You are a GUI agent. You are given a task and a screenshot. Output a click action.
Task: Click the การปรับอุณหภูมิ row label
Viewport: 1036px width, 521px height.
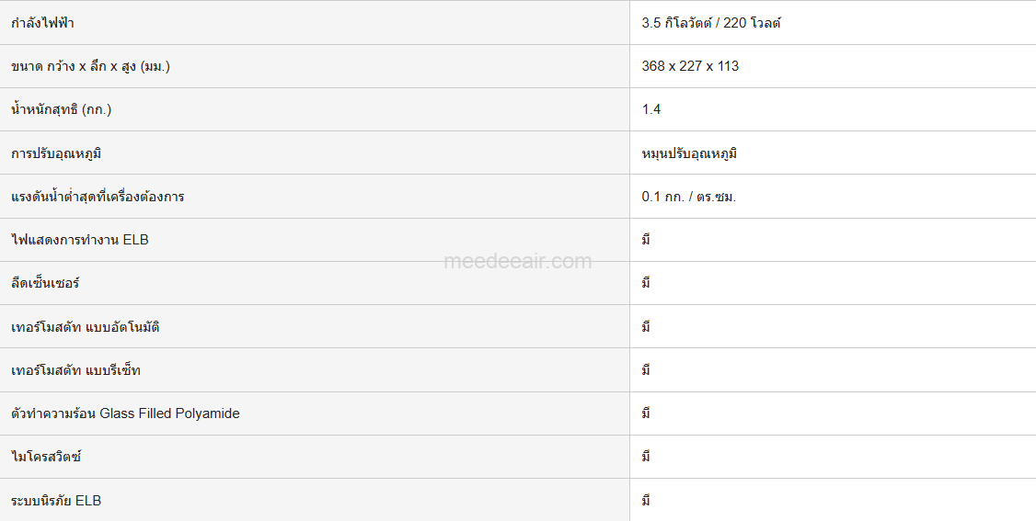pos(56,153)
